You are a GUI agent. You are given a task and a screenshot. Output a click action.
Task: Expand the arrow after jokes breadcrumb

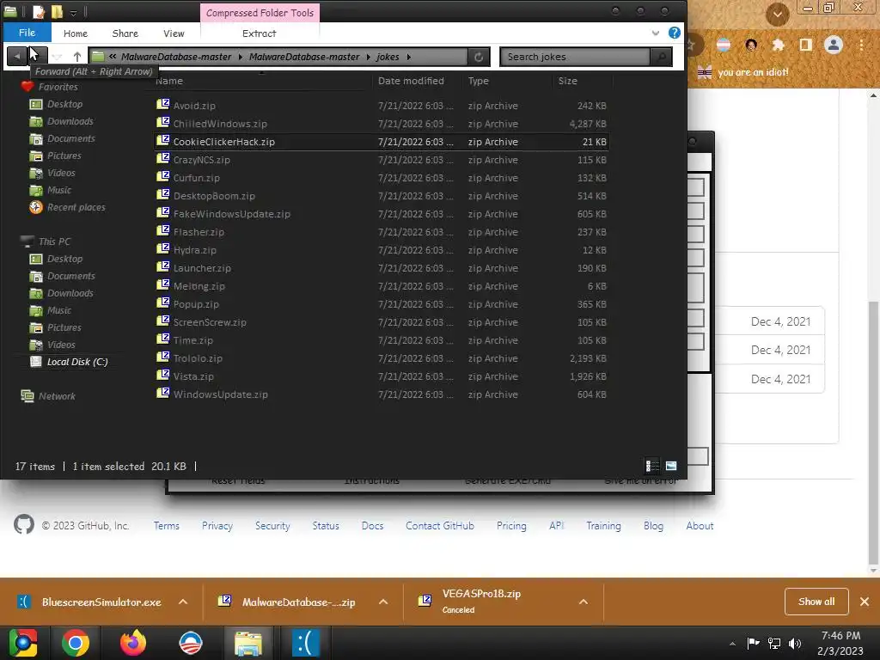(408, 57)
